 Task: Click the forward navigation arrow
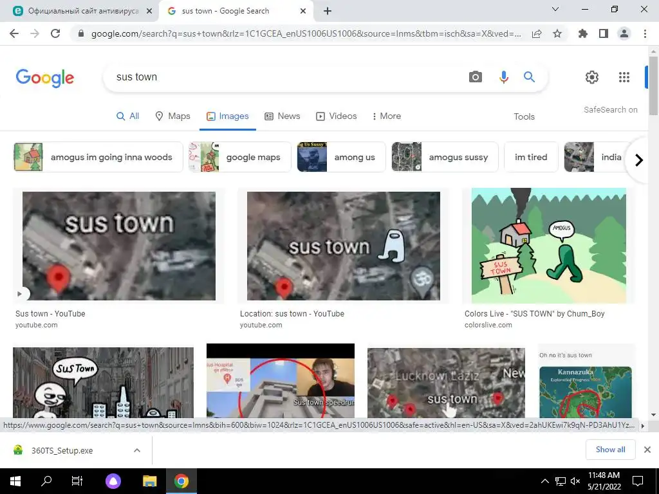coord(35,33)
